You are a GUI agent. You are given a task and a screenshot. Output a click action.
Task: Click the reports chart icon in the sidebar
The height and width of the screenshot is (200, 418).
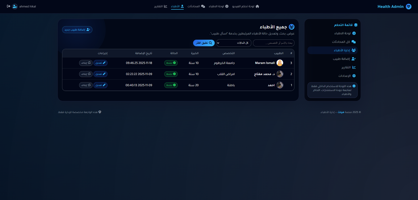(x=354, y=67)
